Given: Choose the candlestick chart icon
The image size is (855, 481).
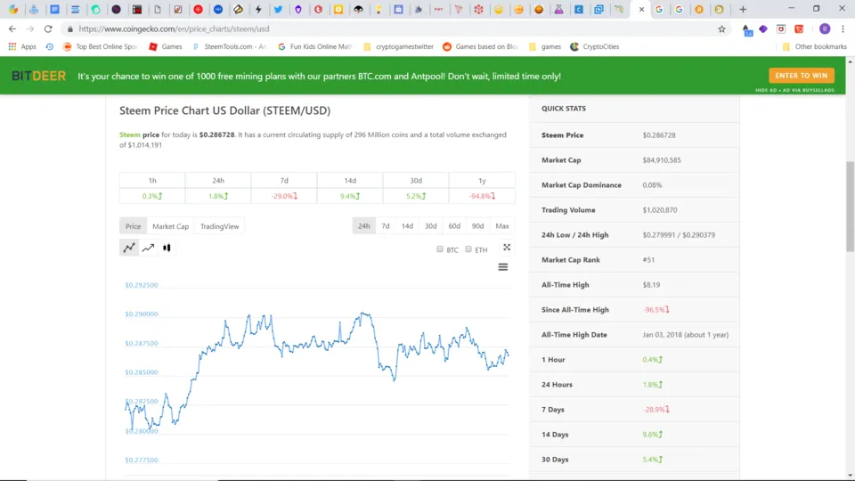Looking at the screenshot, I should 167,248.
